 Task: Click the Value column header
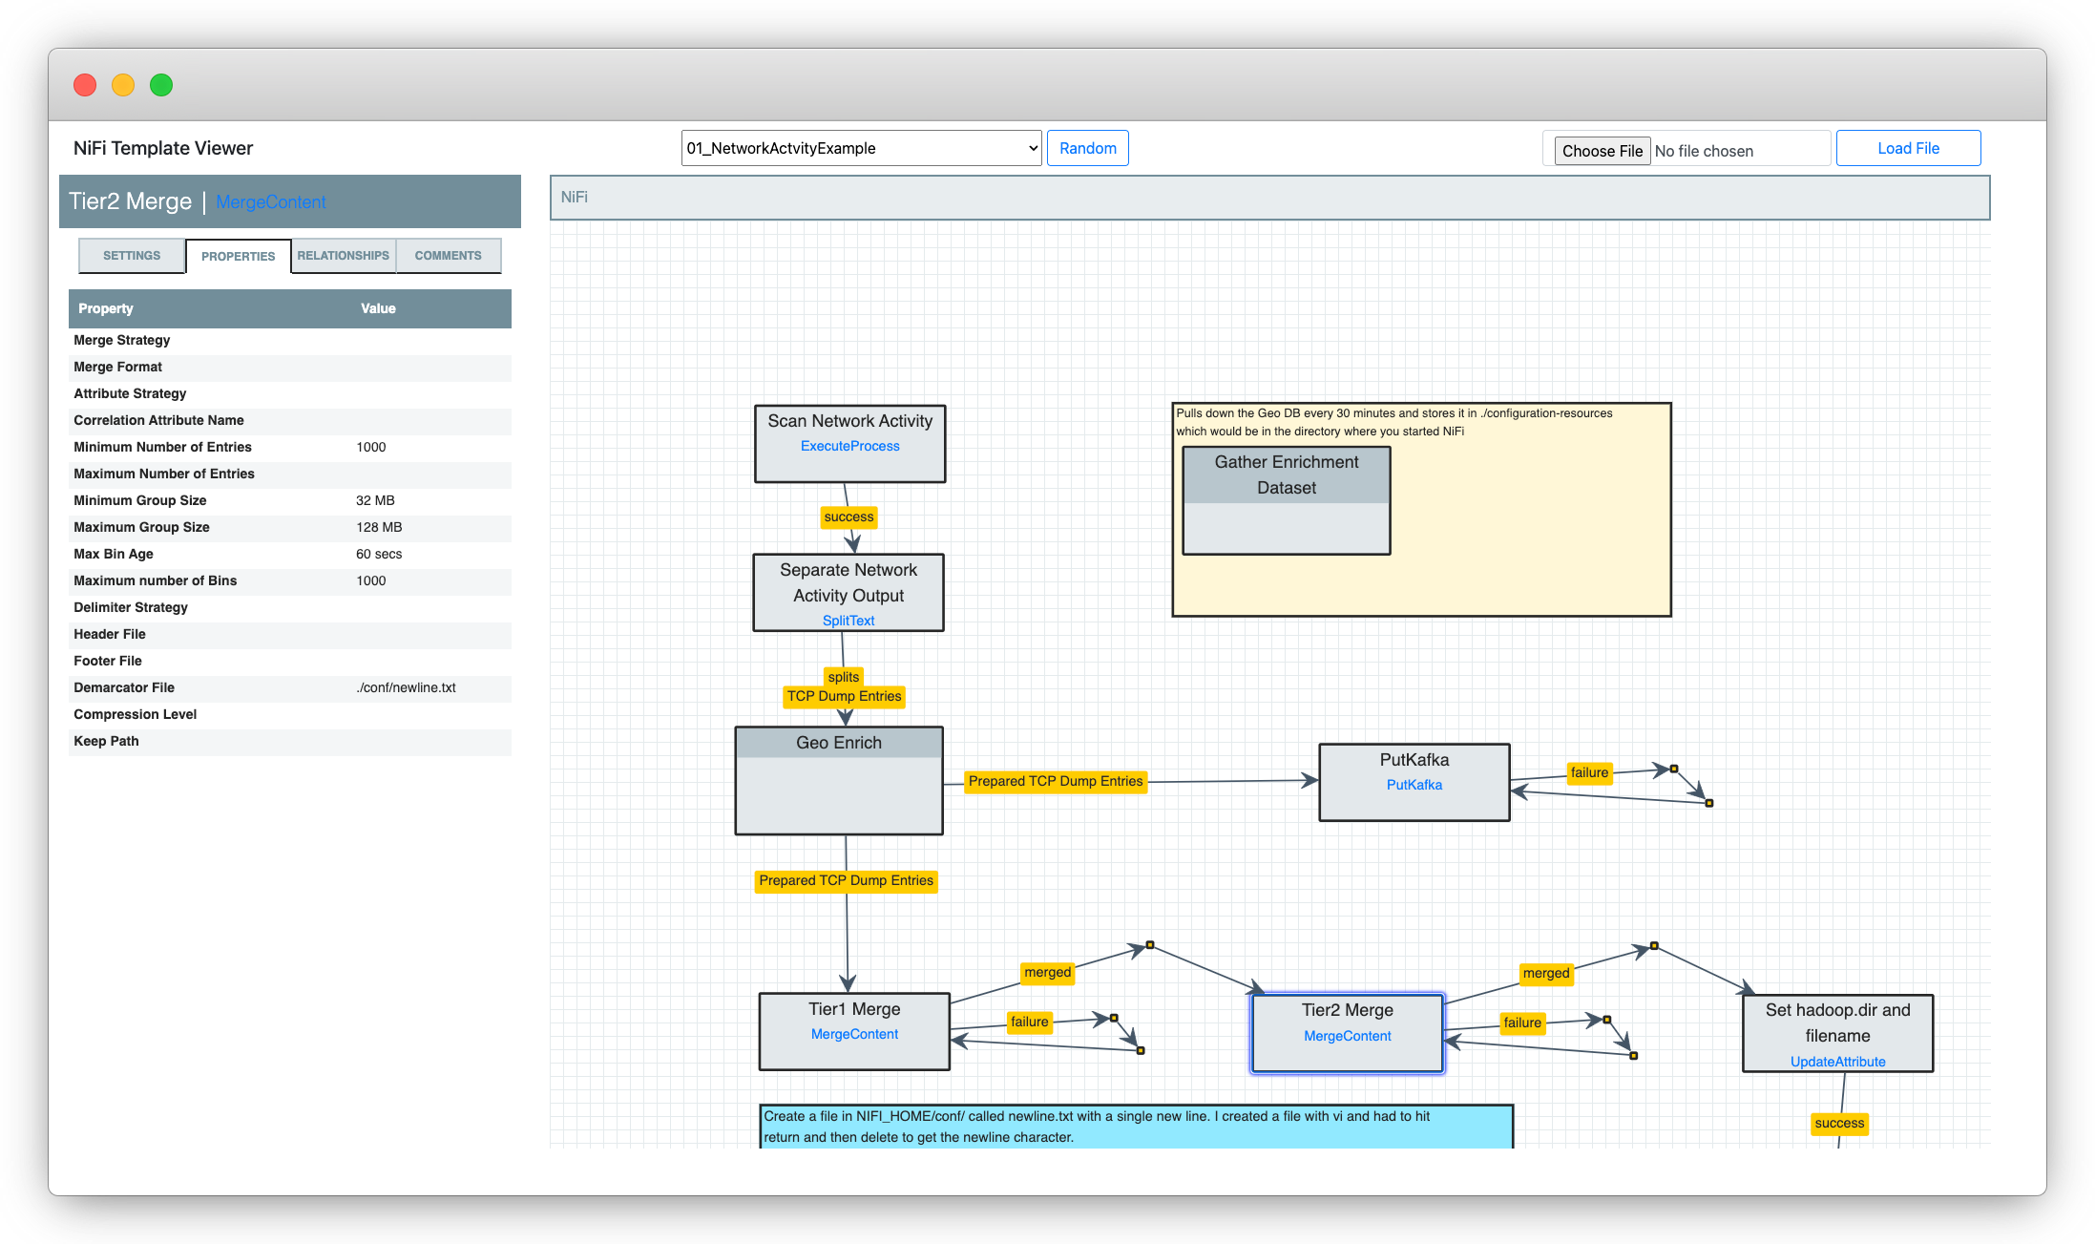(x=378, y=308)
